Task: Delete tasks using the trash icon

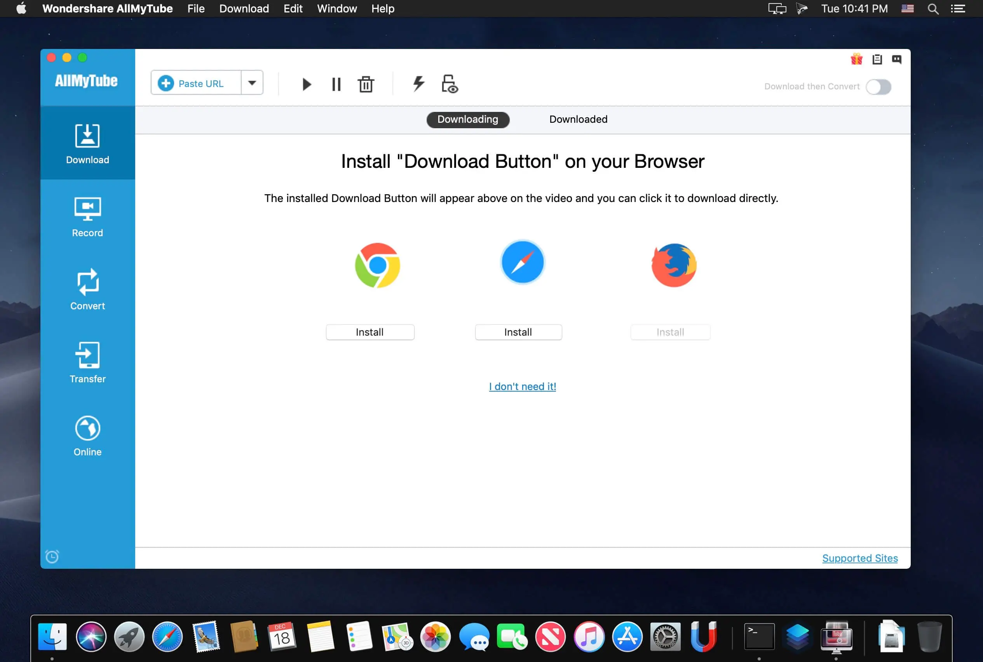Action: tap(366, 84)
